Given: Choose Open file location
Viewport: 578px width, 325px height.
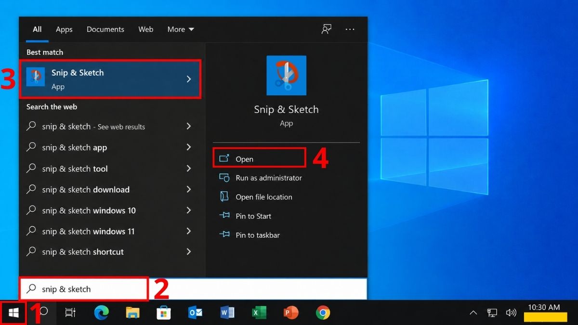Looking at the screenshot, I should coord(256,197).
